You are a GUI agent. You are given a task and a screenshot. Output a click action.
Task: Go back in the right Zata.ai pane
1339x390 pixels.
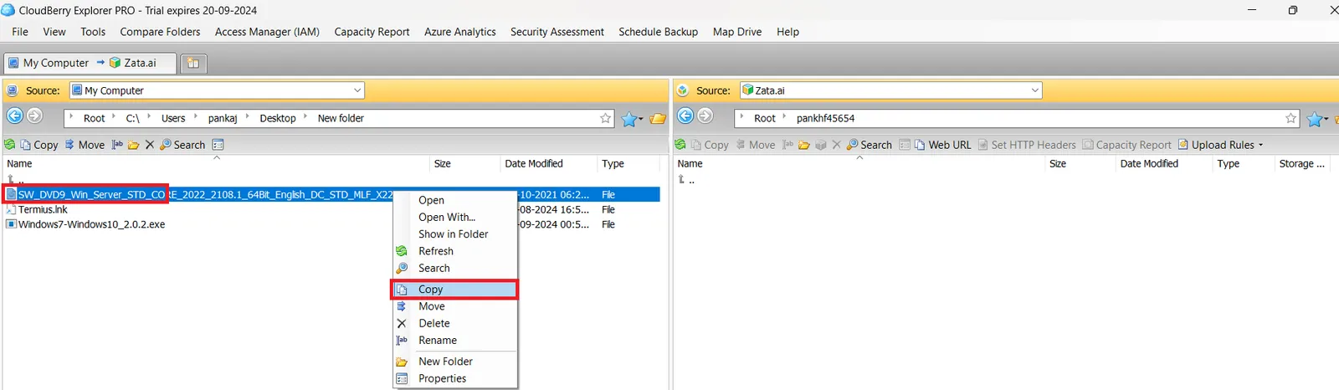point(685,116)
